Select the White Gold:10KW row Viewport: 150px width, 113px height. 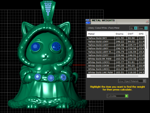116,66
